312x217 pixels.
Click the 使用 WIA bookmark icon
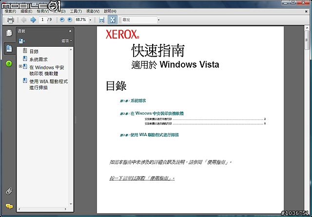(25, 80)
